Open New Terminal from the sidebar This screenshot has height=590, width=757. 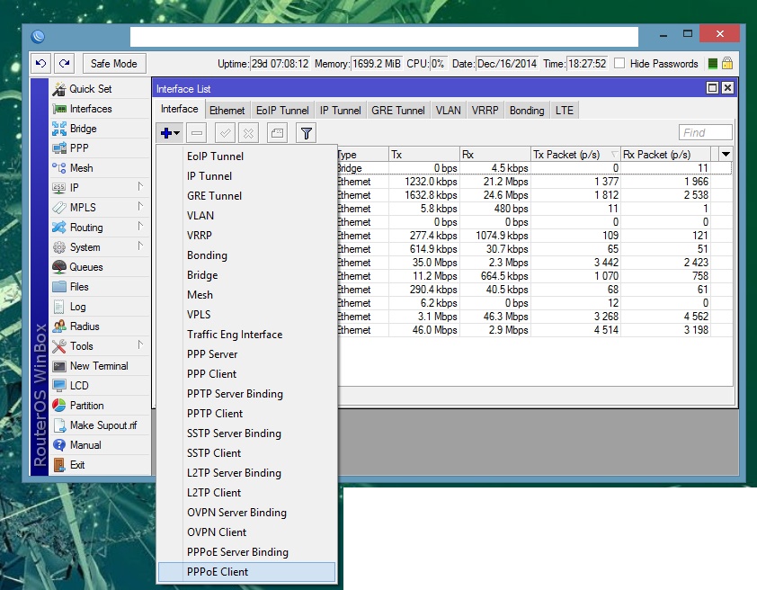98,366
